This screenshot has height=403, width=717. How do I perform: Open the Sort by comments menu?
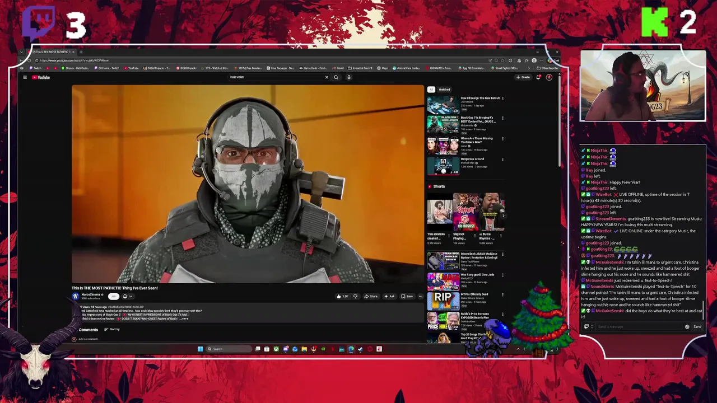click(x=112, y=330)
